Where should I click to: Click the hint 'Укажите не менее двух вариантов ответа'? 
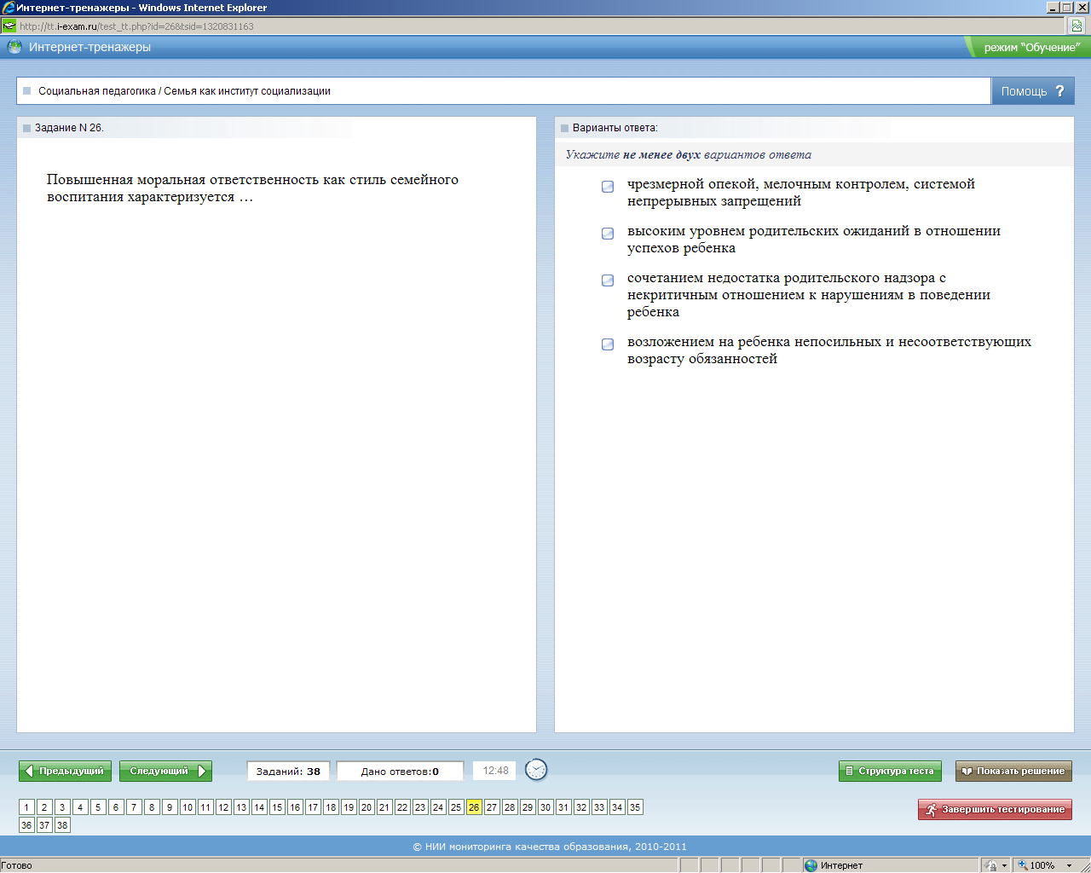pos(689,154)
